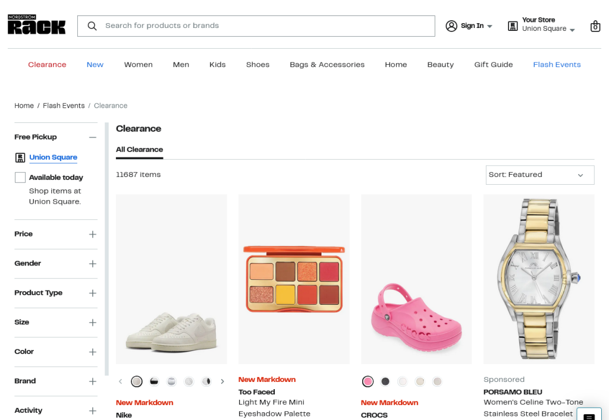
Task: Open Light My Fire Mini Eyeshadow Palette link
Action: 274,408
